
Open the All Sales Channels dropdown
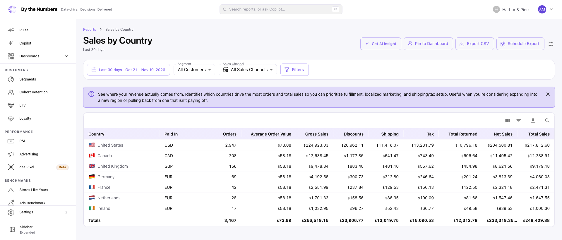click(x=248, y=70)
